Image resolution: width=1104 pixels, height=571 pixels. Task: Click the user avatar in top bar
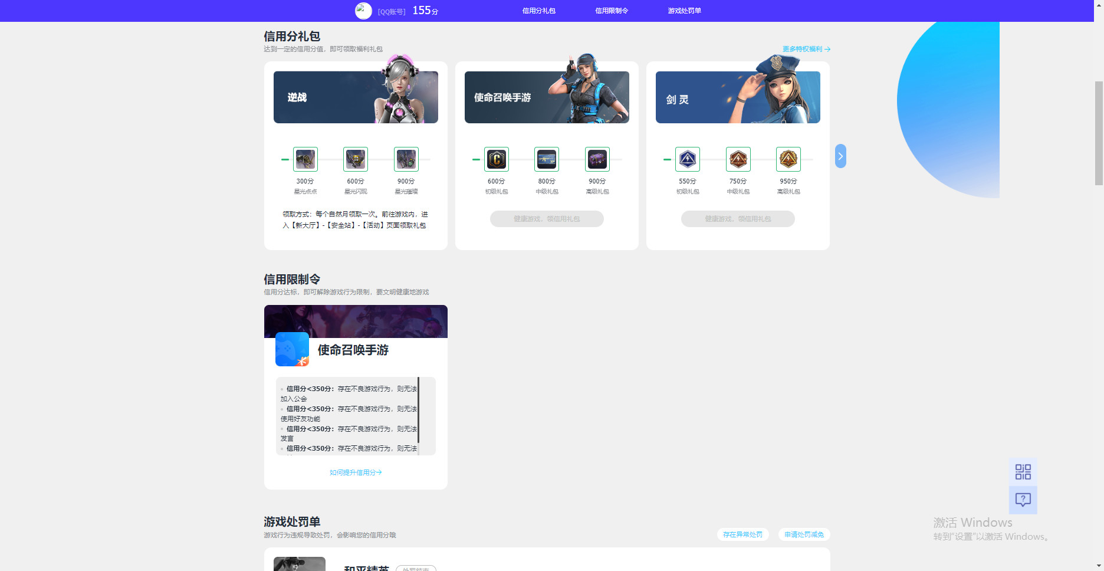point(363,11)
